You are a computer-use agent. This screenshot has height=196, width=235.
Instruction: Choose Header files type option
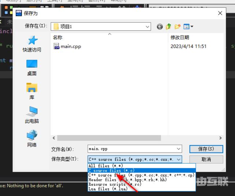coord(142,180)
